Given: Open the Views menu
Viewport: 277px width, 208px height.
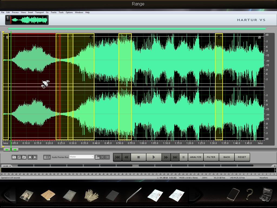Looking at the screenshot, I should [23, 12].
